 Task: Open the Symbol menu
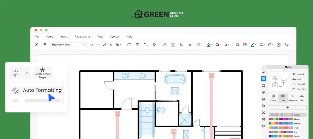115,37
